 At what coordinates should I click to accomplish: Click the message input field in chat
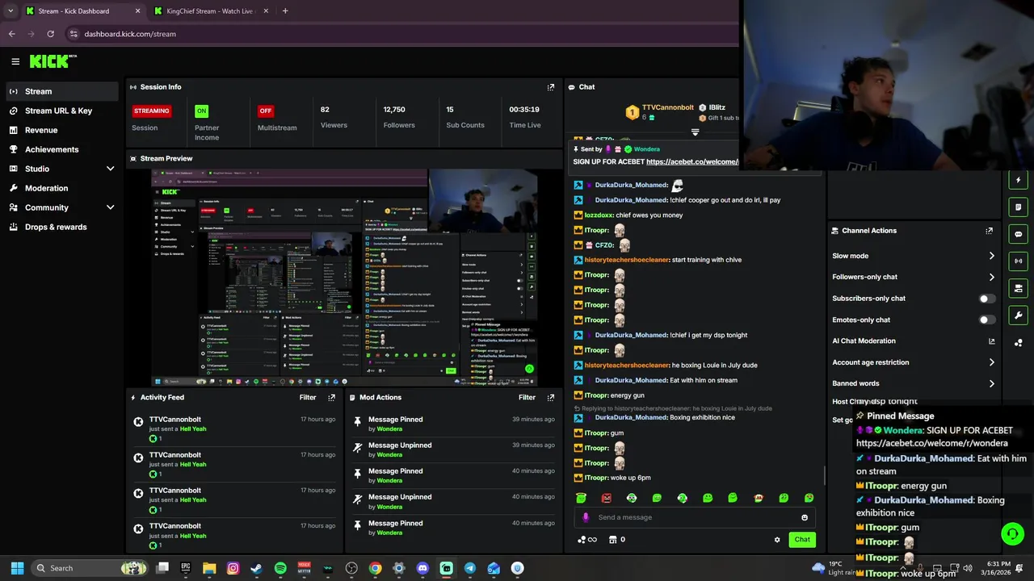point(696,517)
